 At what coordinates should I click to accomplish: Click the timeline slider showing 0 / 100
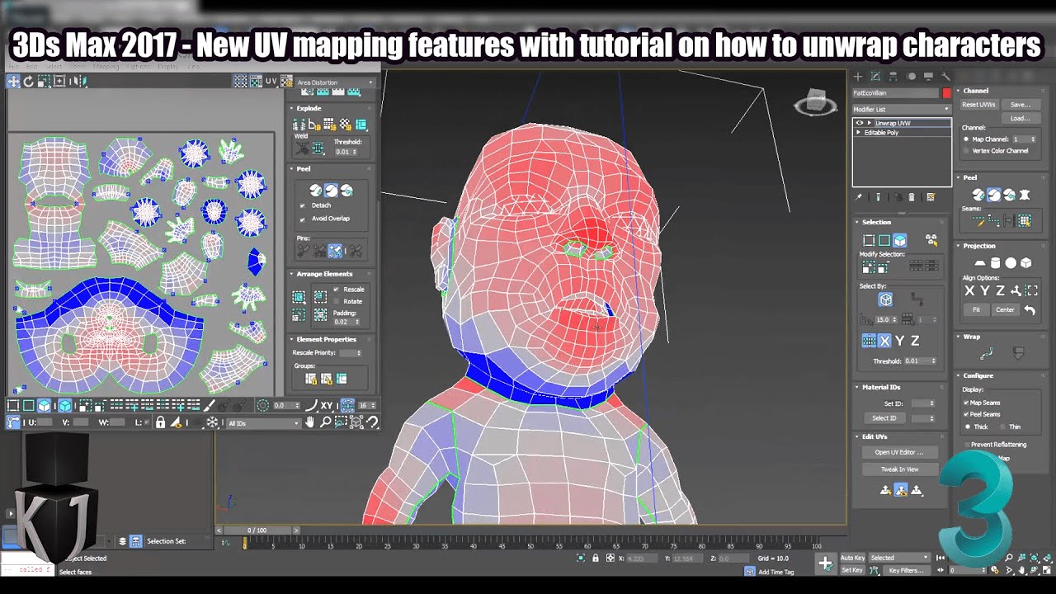(257, 530)
